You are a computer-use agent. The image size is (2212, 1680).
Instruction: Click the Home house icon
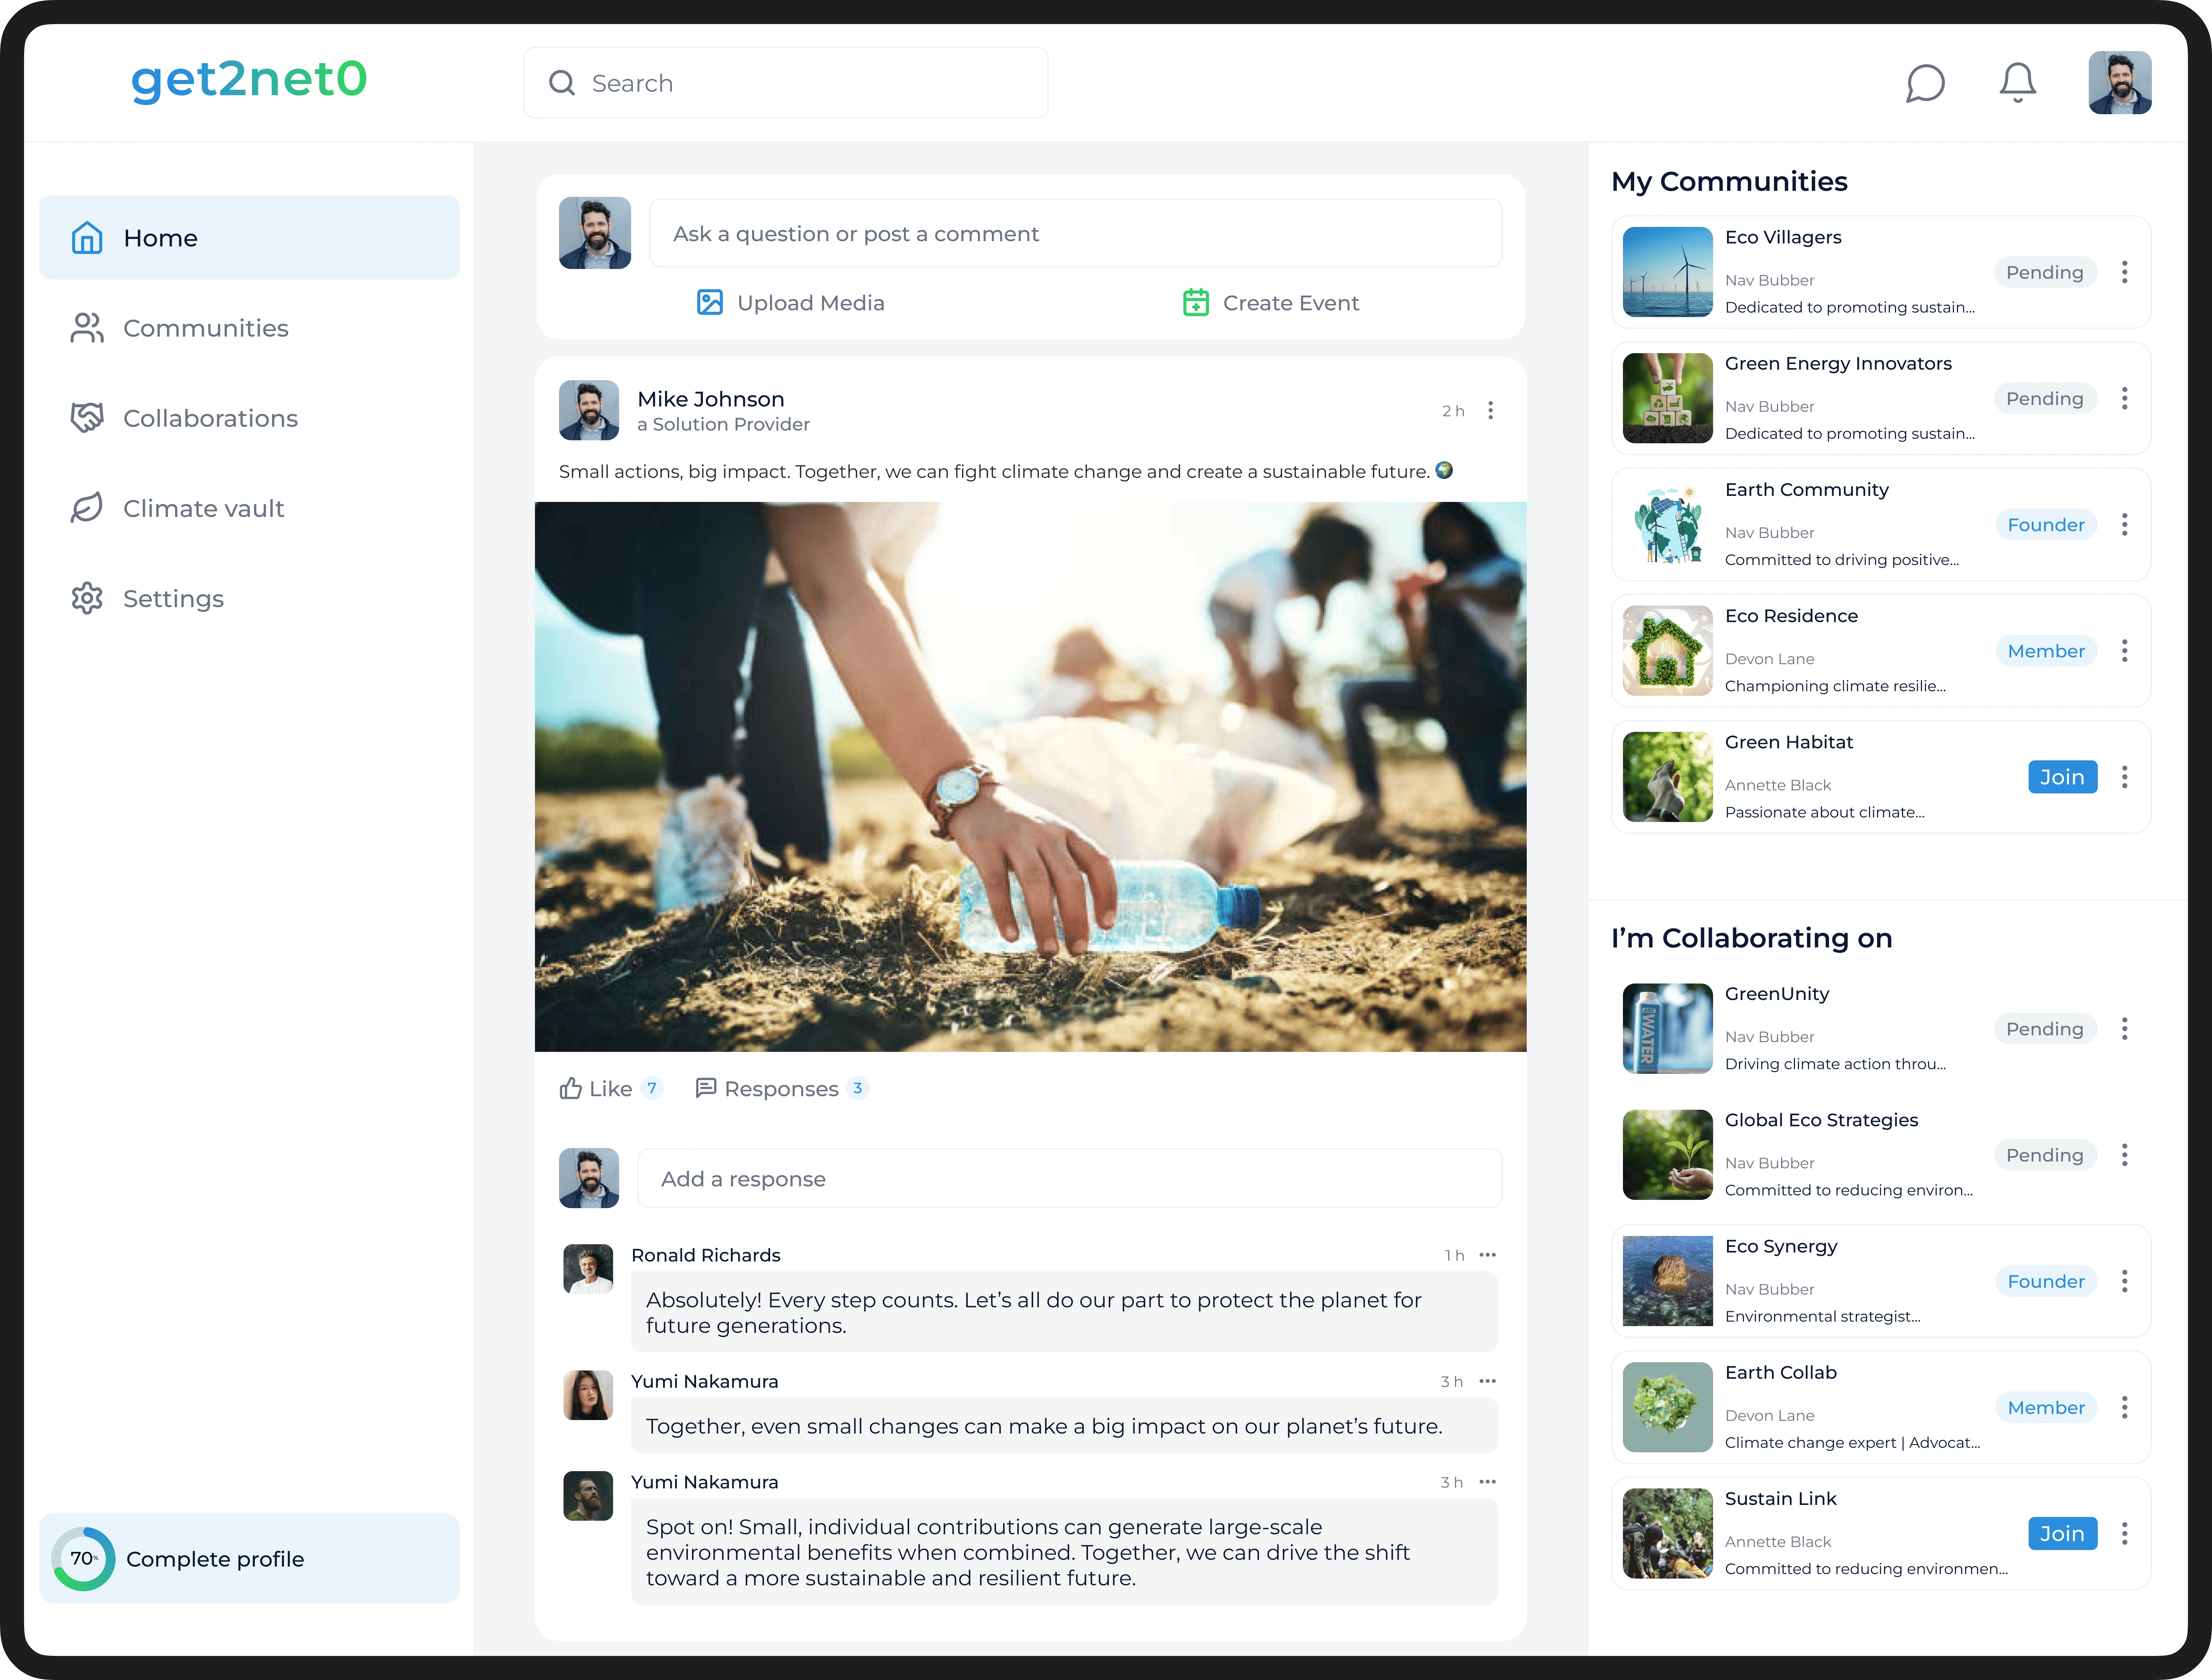(x=87, y=238)
